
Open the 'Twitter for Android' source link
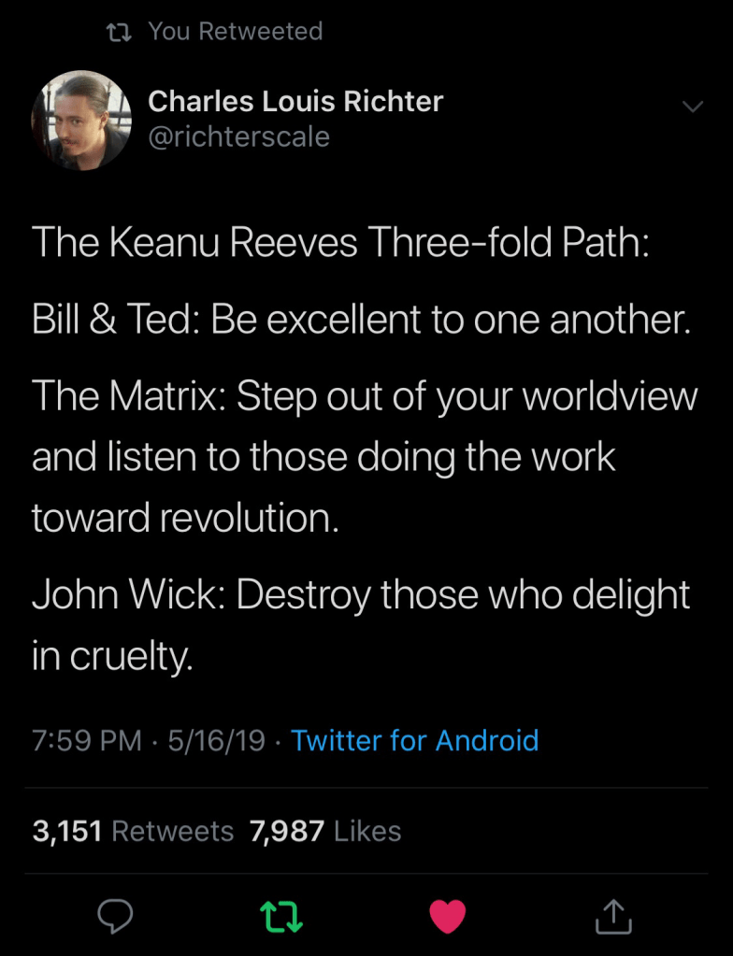(414, 741)
